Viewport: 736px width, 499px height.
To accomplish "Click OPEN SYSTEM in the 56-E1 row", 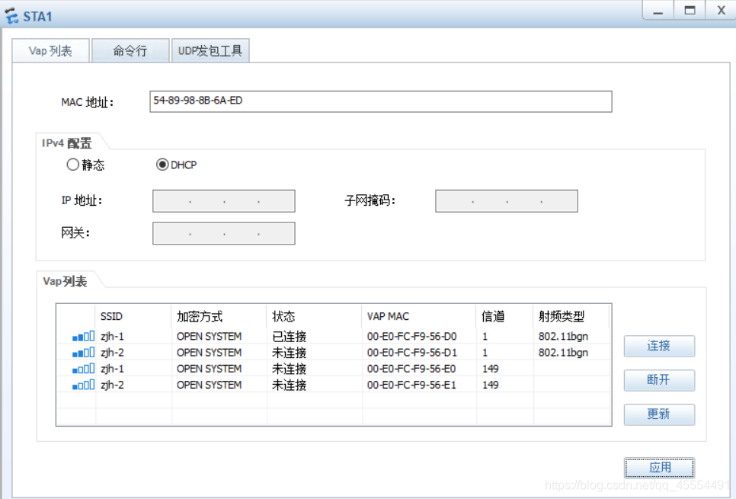I will point(209,385).
